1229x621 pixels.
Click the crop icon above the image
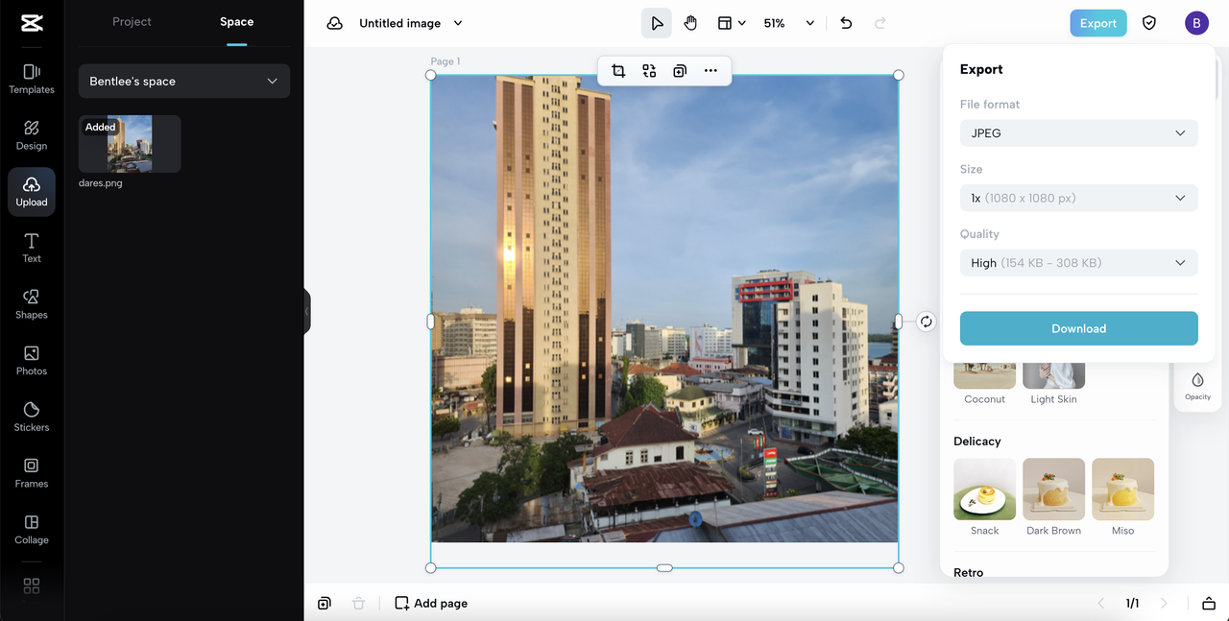[618, 71]
